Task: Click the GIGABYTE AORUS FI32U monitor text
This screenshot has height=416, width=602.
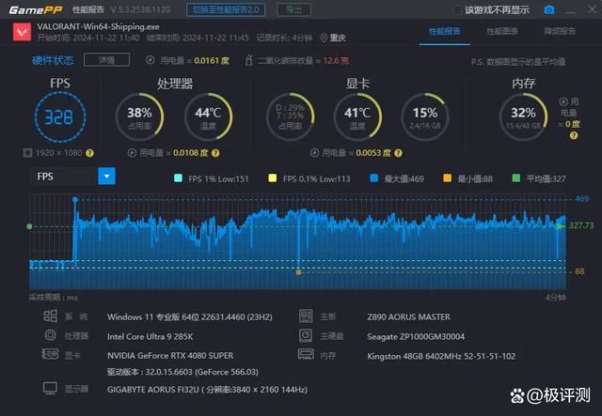Action: [207, 390]
